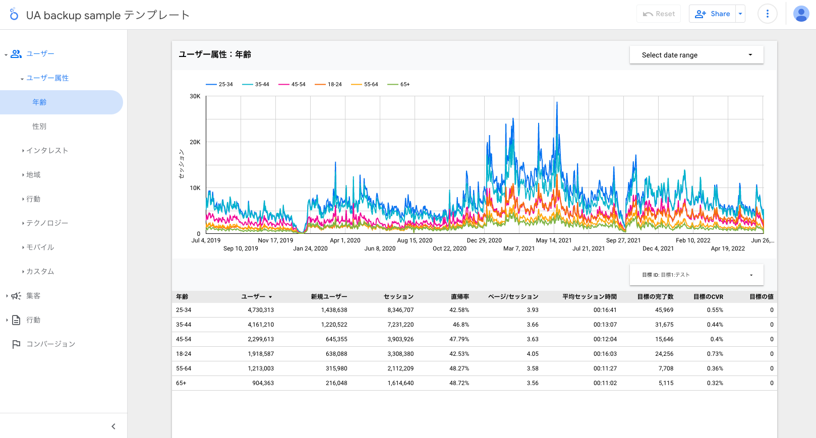Click the chart heading ユーザー属性：年齢
The width and height of the screenshot is (816, 438).
pyautogui.click(x=215, y=54)
